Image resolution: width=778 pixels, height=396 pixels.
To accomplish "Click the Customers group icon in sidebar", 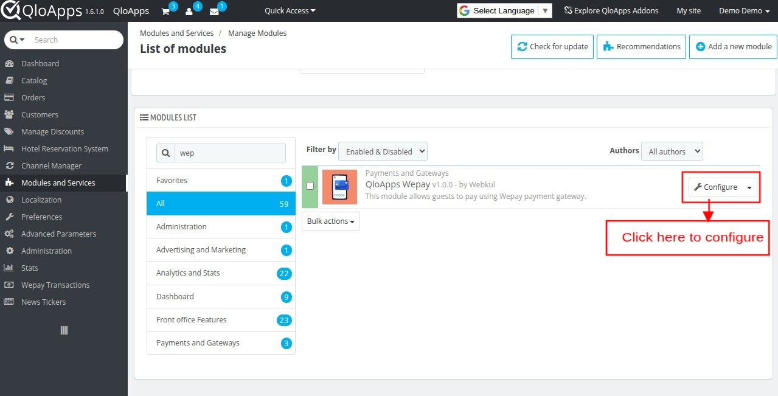I will click(9, 114).
